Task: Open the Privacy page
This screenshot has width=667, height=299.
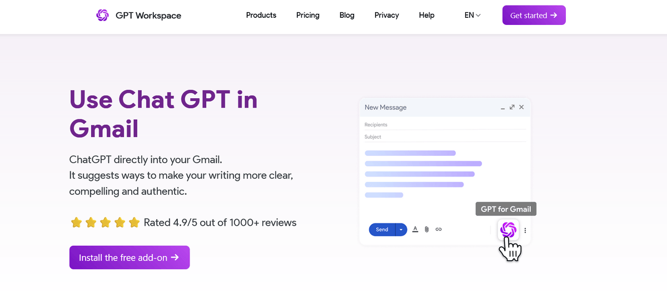Action: 387,15
